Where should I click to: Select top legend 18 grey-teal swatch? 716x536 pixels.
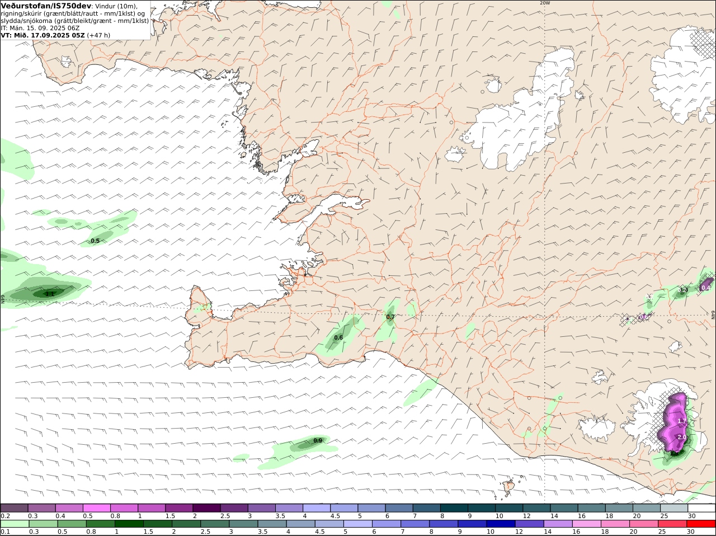(619, 507)
